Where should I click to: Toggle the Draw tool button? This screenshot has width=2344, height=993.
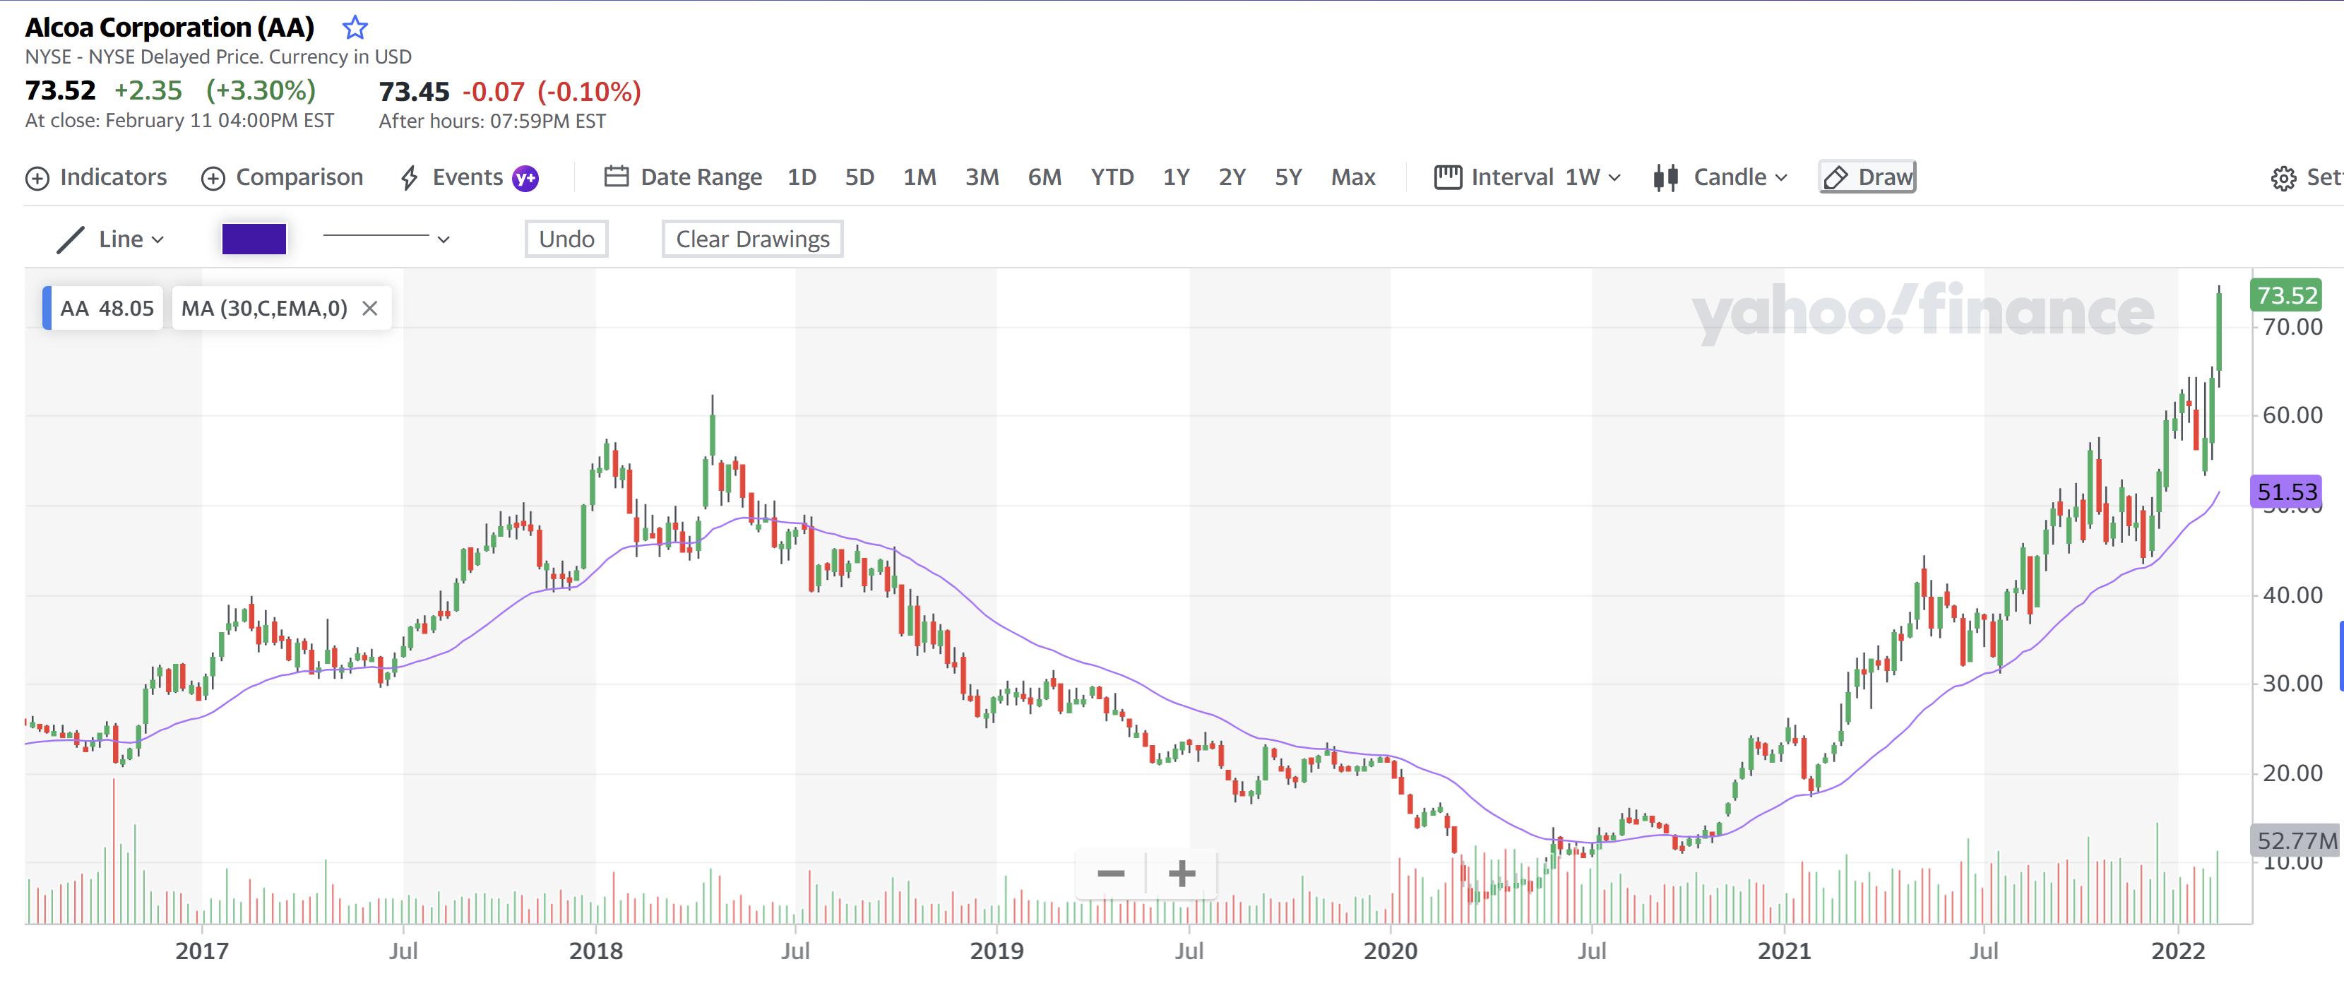(x=1867, y=177)
